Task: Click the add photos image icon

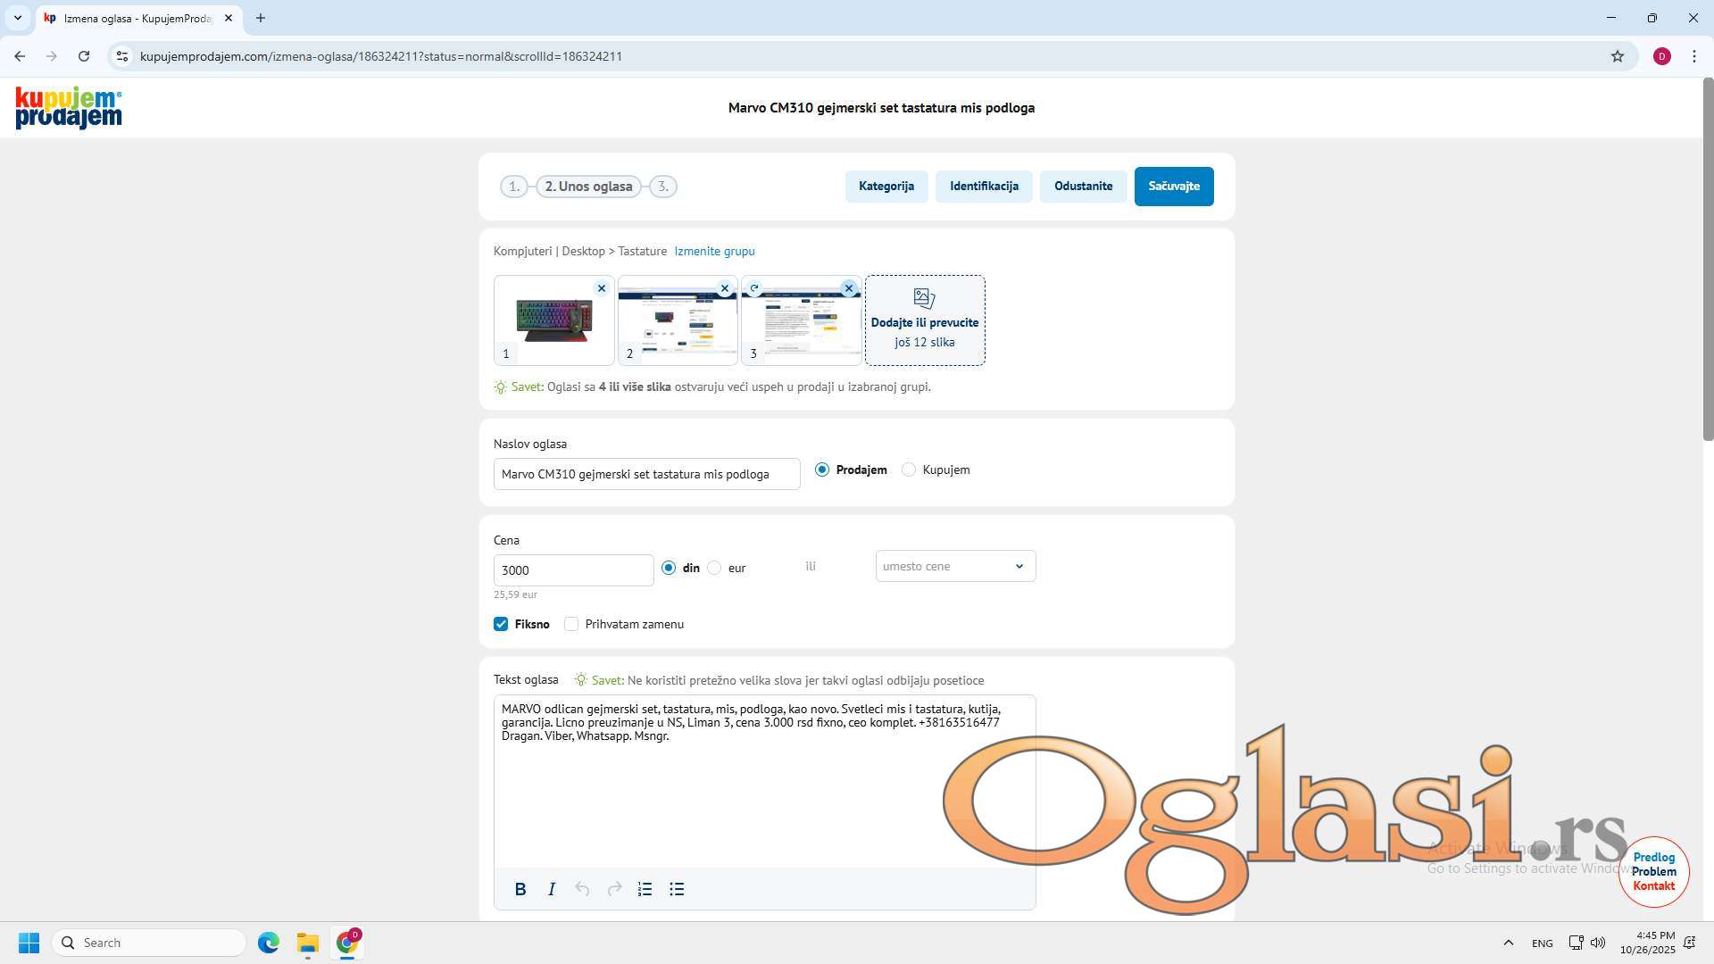Action: (x=924, y=298)
